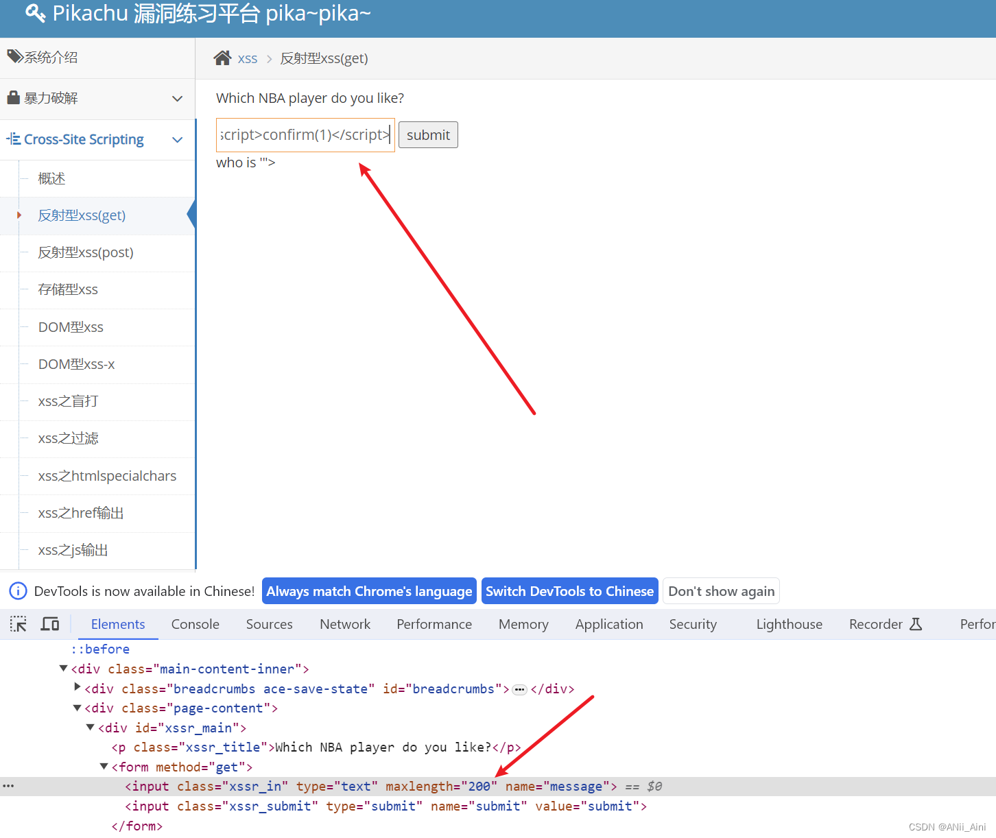The image size is (996, 838).
Task: Toggle the device toolbar icon in DevTools
Action: (x=50, y=624)
